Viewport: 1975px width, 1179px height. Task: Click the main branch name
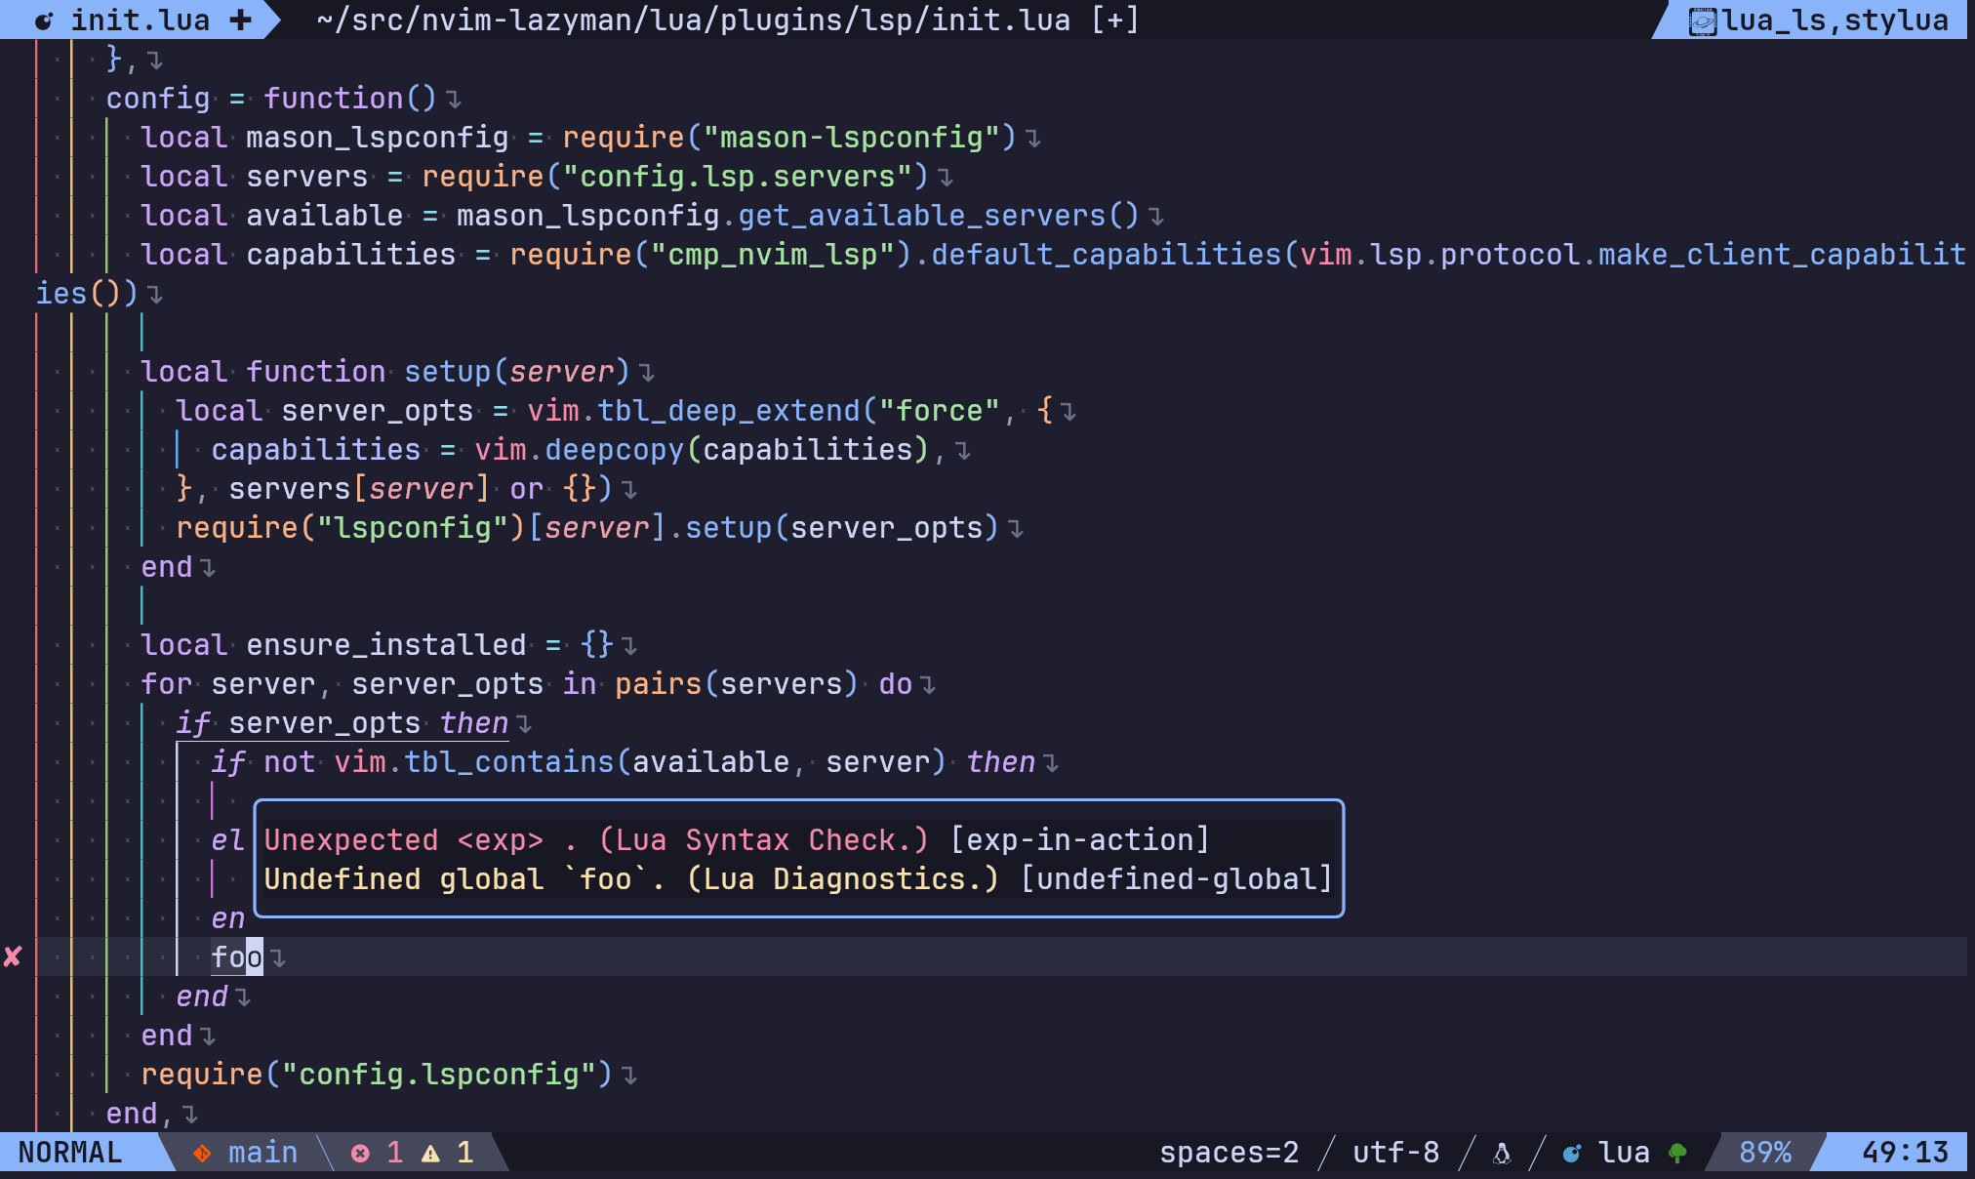click(x=262, y=1153)
